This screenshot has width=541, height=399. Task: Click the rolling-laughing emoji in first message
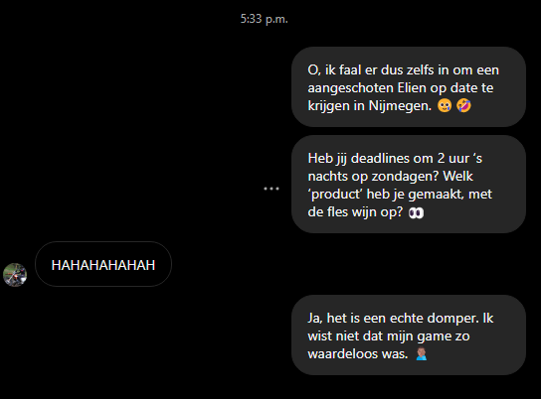463,105
